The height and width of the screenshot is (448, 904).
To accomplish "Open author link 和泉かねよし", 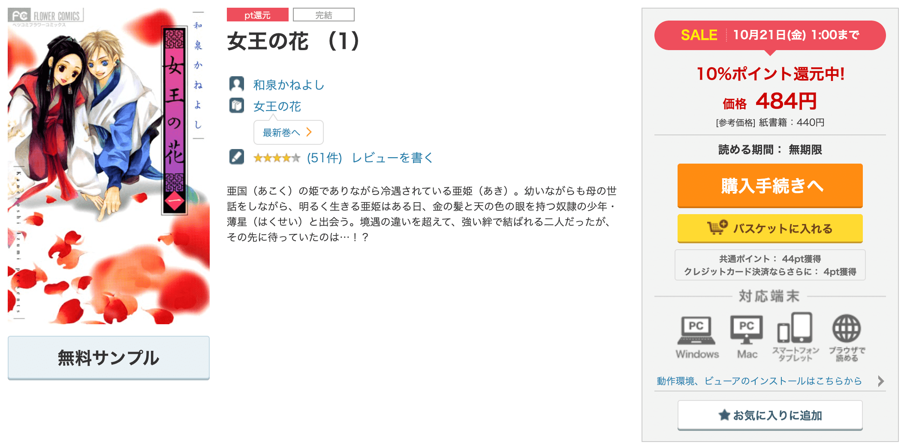I will point(289,85).
